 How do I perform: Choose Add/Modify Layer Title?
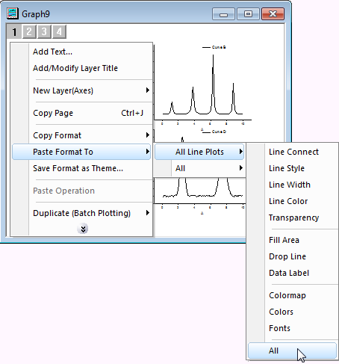pos(81,68)
